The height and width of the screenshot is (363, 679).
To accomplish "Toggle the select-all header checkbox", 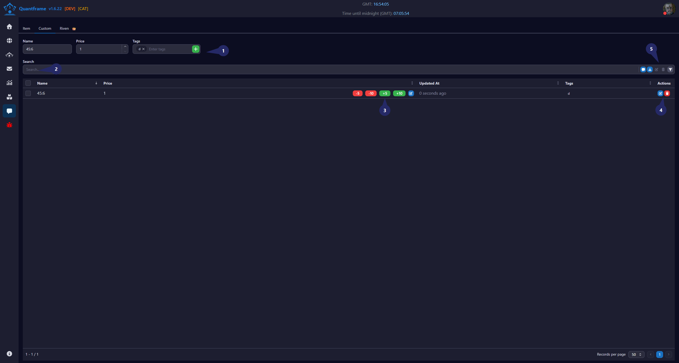I will [28, 83].
